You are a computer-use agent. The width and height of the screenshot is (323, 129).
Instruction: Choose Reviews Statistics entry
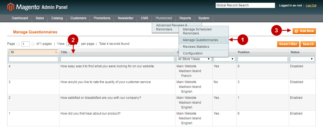coord(204,47)
